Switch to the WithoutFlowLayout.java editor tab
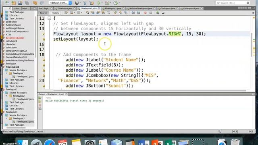Screen dimensions: 258x145 [x=141, y=8]
